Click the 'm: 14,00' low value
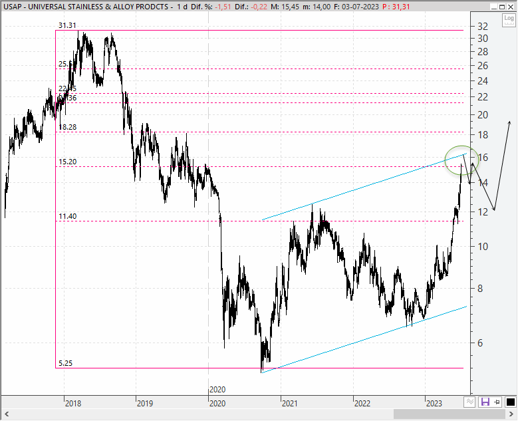 pyautogui.click(x=317, y=7)
